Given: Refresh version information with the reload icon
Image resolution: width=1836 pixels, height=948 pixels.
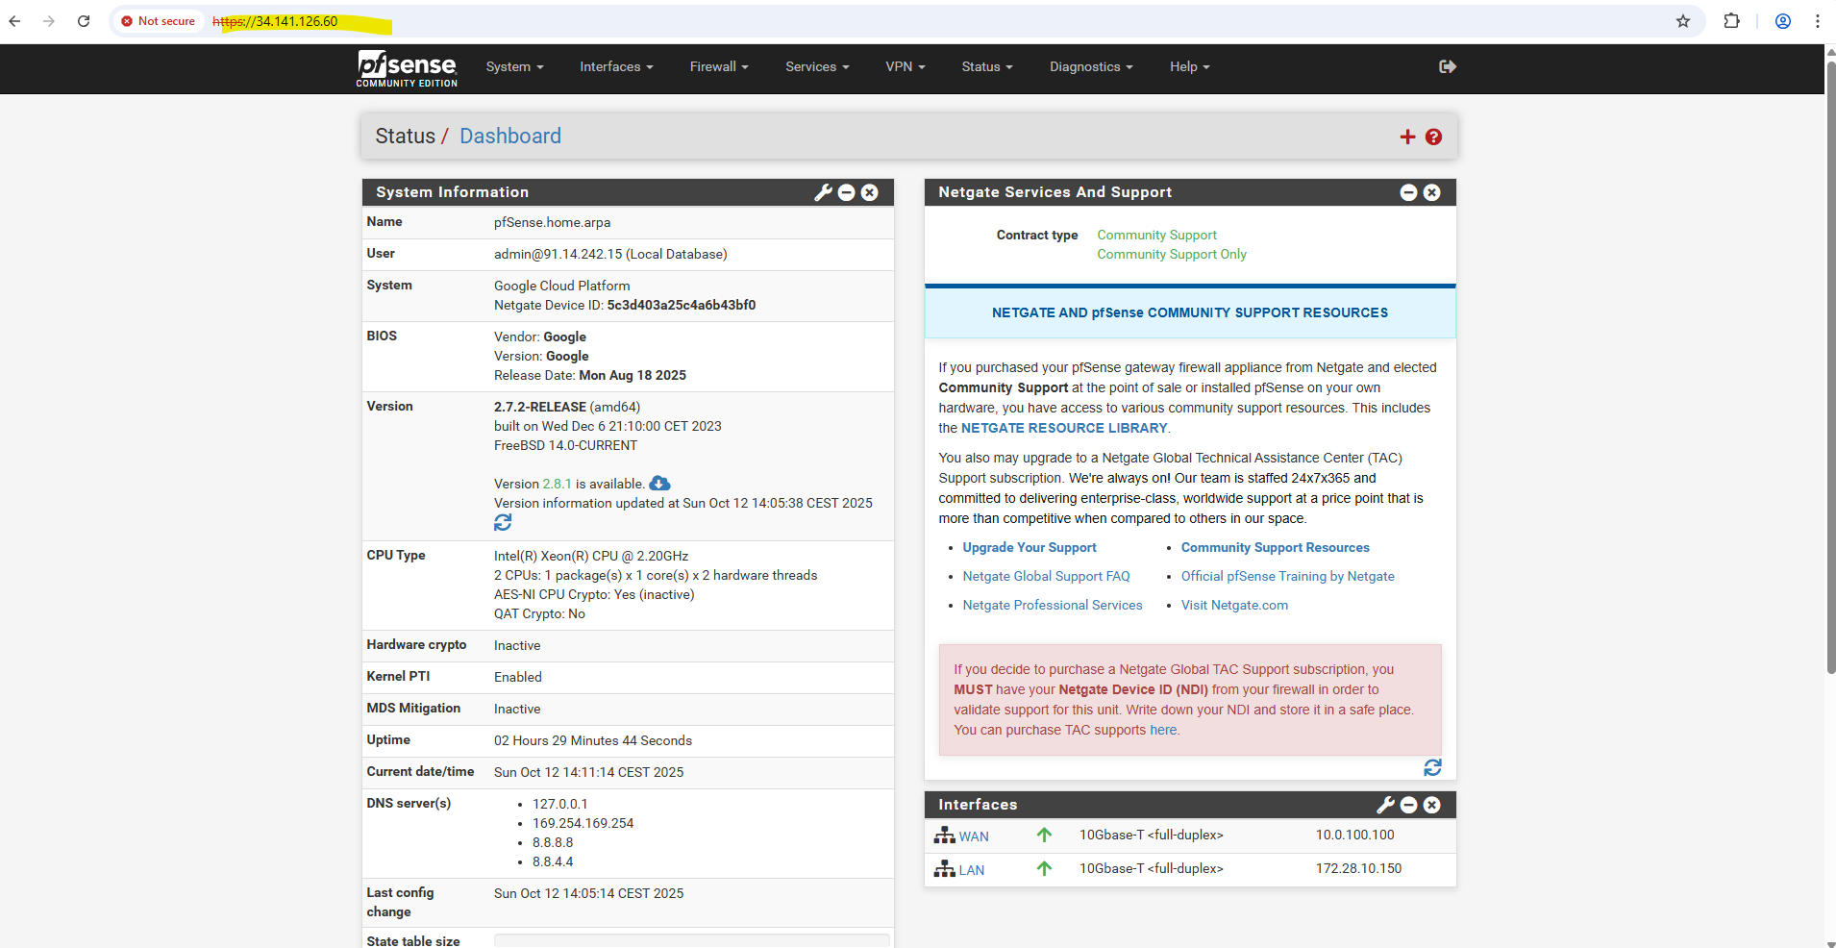Looking at the screenshot, I should point(503,522).
